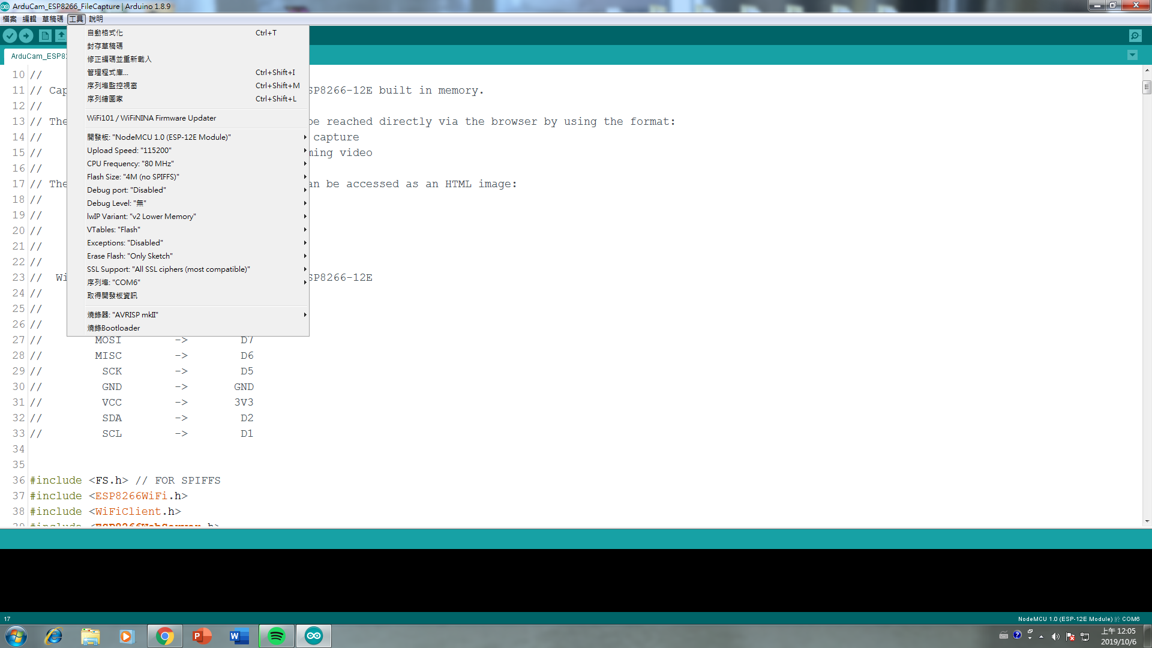Click the black console output area

(x=576, y=580)
